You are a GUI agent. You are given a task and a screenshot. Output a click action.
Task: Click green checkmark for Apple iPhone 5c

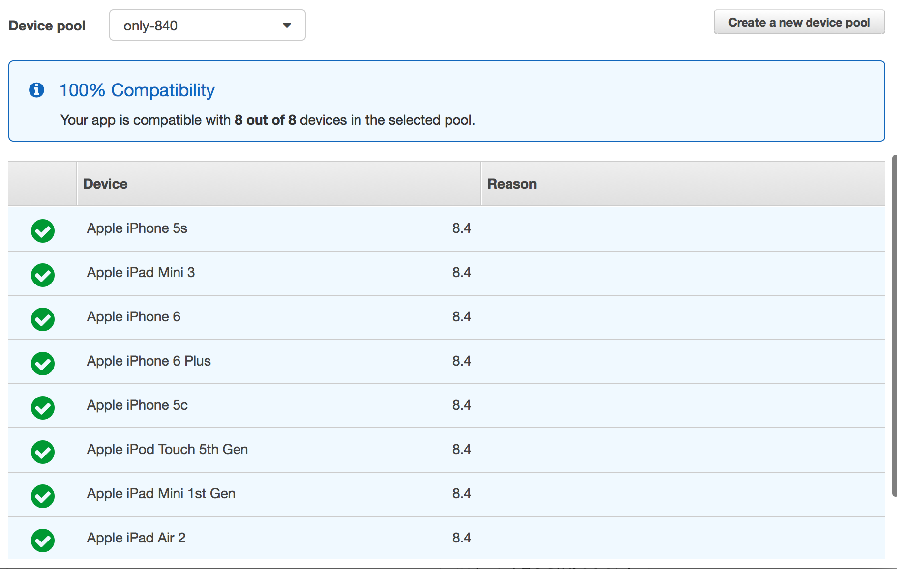(43, 407)
